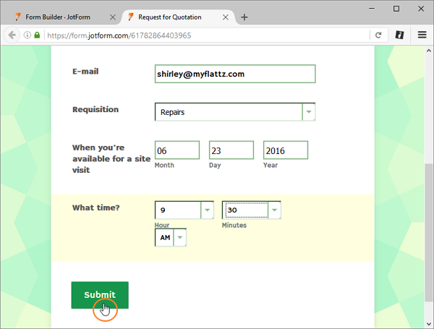434x329 pixels.
Task: Click the browser back arrow button
Action: [x=12, y=34]
